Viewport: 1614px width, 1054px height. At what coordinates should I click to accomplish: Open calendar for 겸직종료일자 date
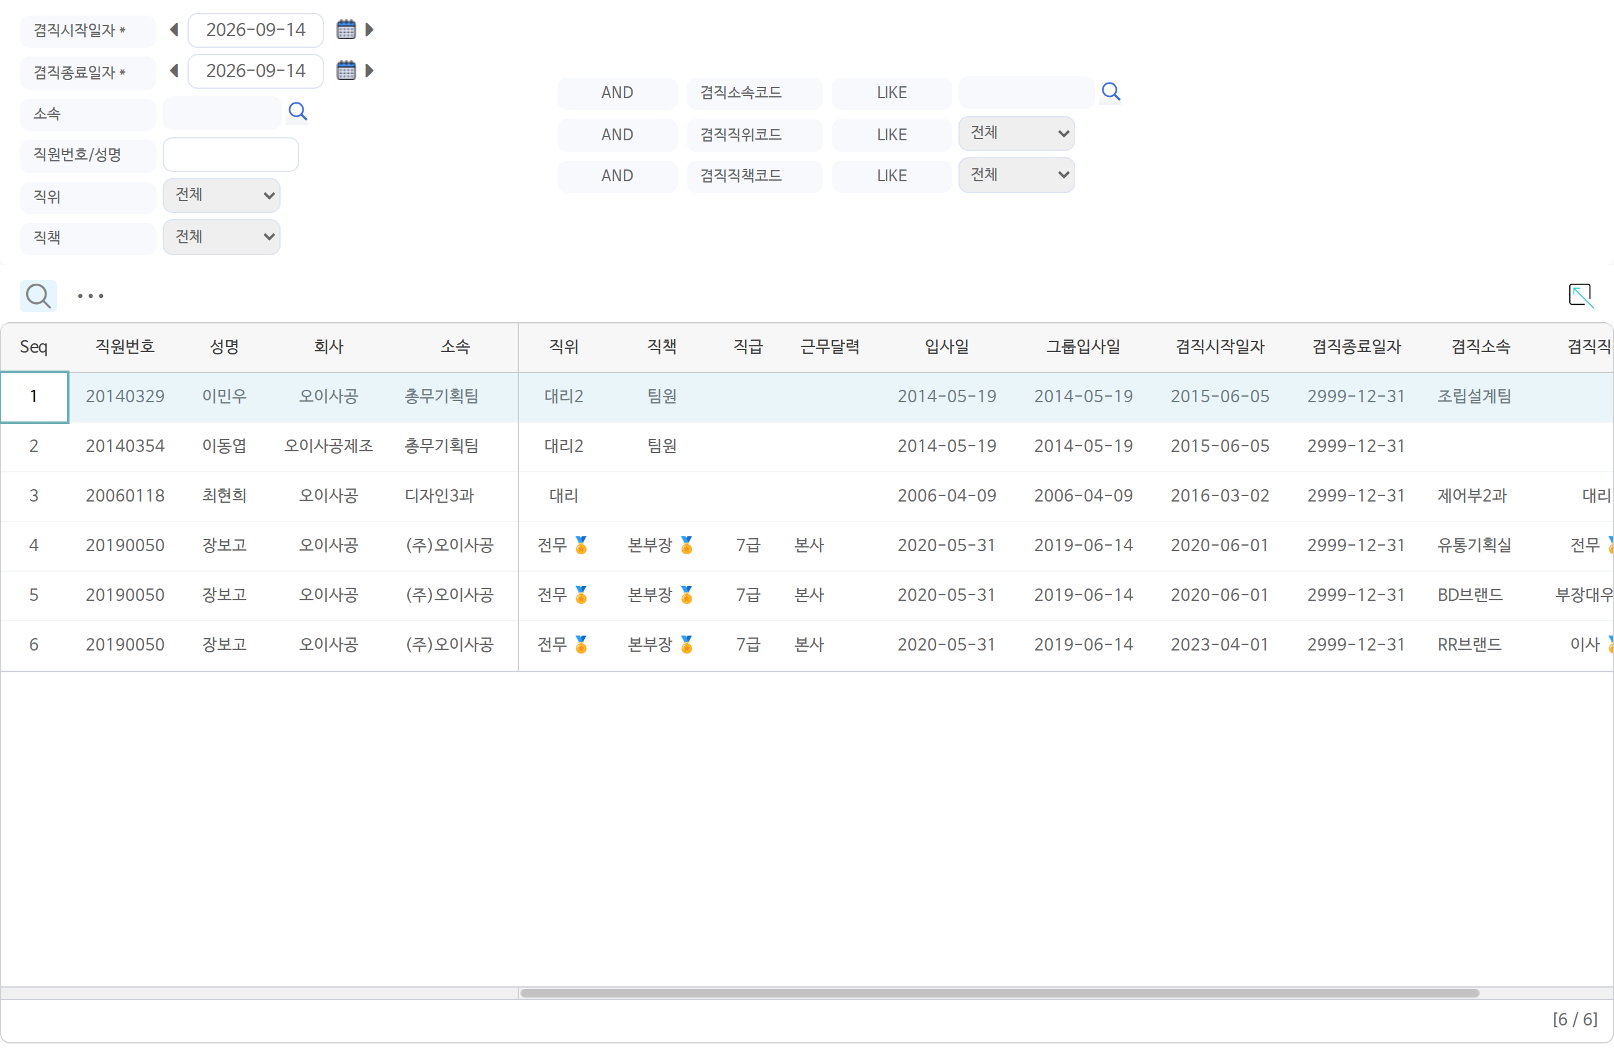click(x=346, y=70)
